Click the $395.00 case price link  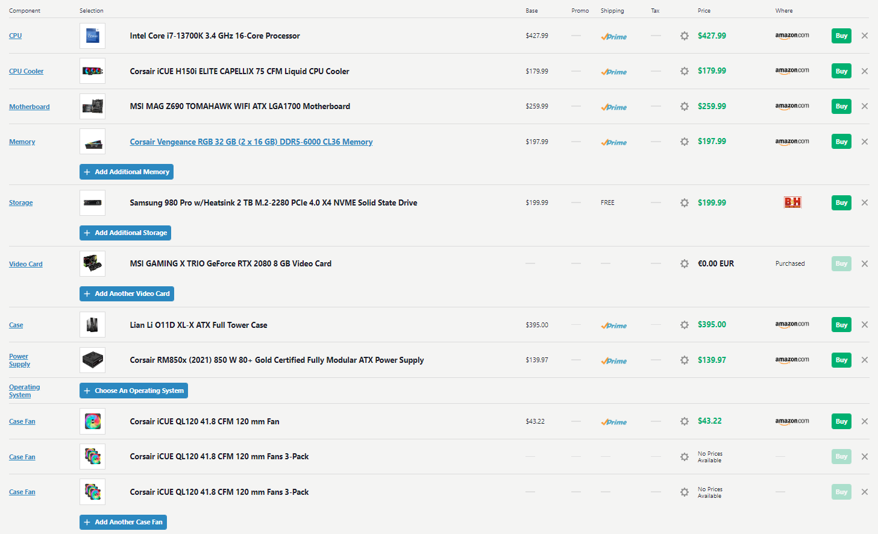coord(712,324)
